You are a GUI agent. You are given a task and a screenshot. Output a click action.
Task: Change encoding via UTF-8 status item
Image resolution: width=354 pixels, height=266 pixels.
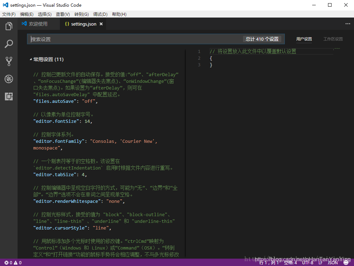point(308,262)
